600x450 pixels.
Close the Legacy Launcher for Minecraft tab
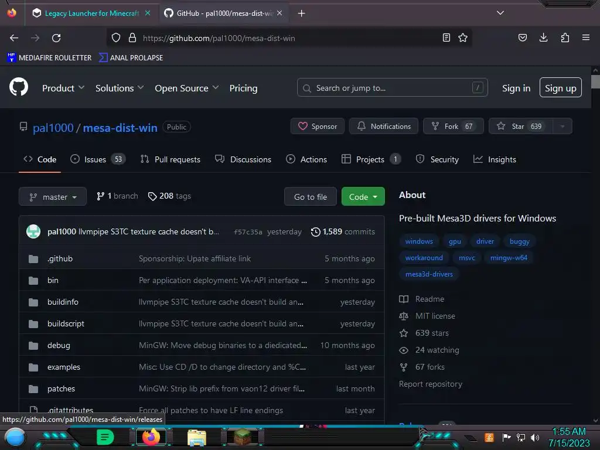148,13
